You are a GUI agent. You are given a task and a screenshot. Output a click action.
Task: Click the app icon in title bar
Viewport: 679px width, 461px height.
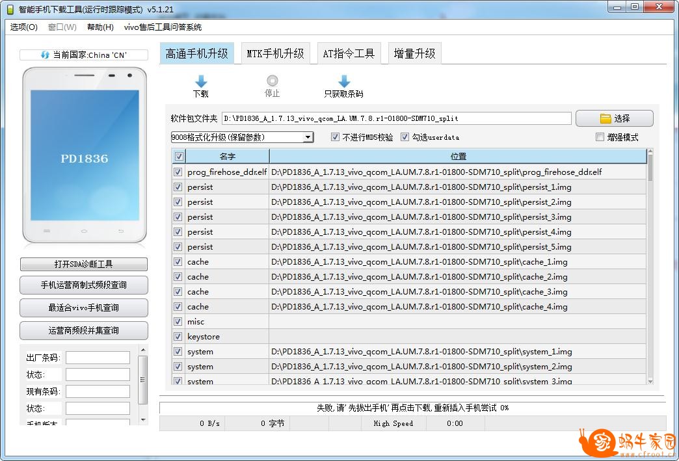click(10, 9)
